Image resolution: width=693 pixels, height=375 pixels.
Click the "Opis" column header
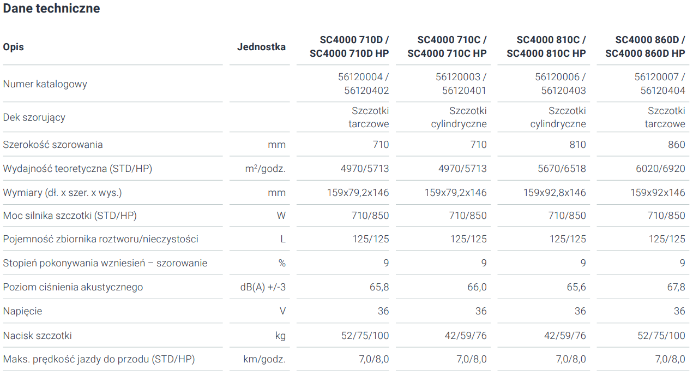click(x=14, y=47)
